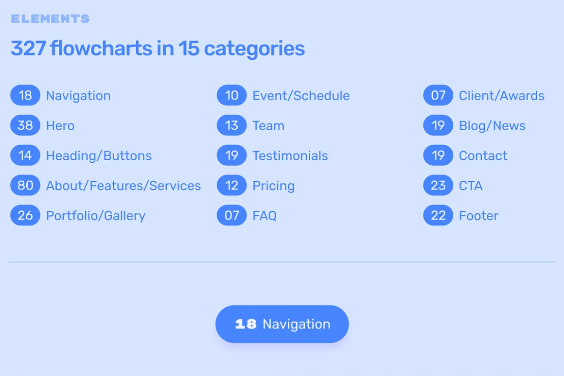Click the 80 count badge
The height and width of the screenshot is (376, 564).
[x=25, y=185]
